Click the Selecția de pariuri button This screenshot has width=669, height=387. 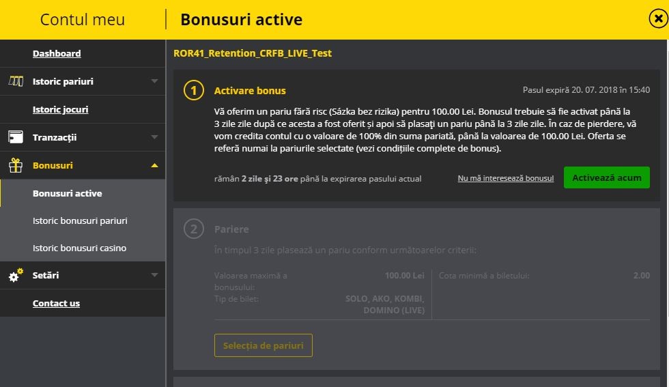(264, 345)
